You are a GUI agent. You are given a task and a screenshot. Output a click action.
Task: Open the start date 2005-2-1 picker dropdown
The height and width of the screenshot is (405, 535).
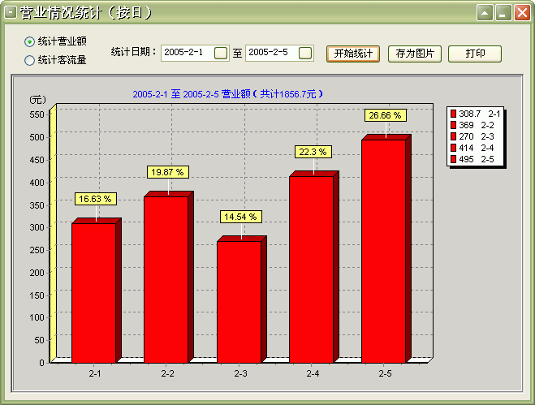[x=220, y=54]
